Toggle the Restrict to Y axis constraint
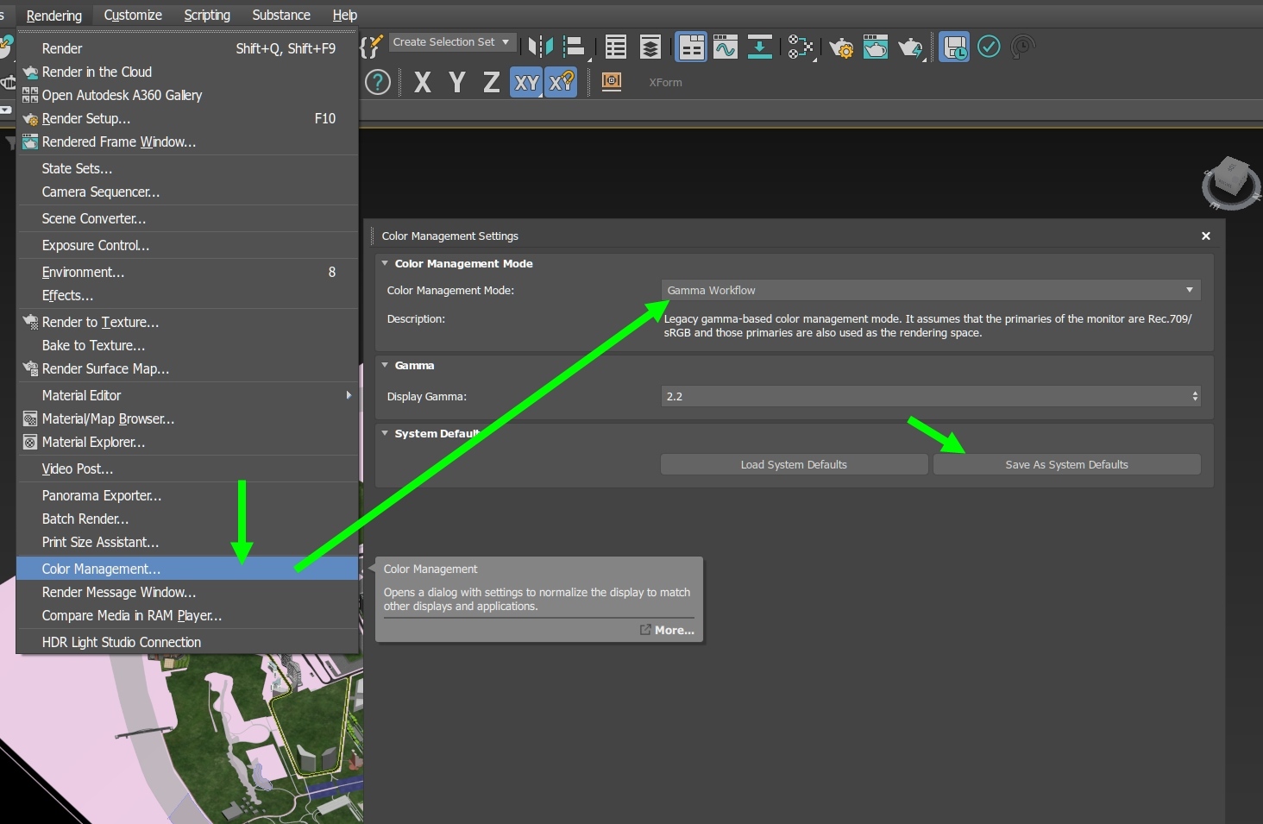The width and height of the screenshot is (1263, 824). tap(457, 83)
